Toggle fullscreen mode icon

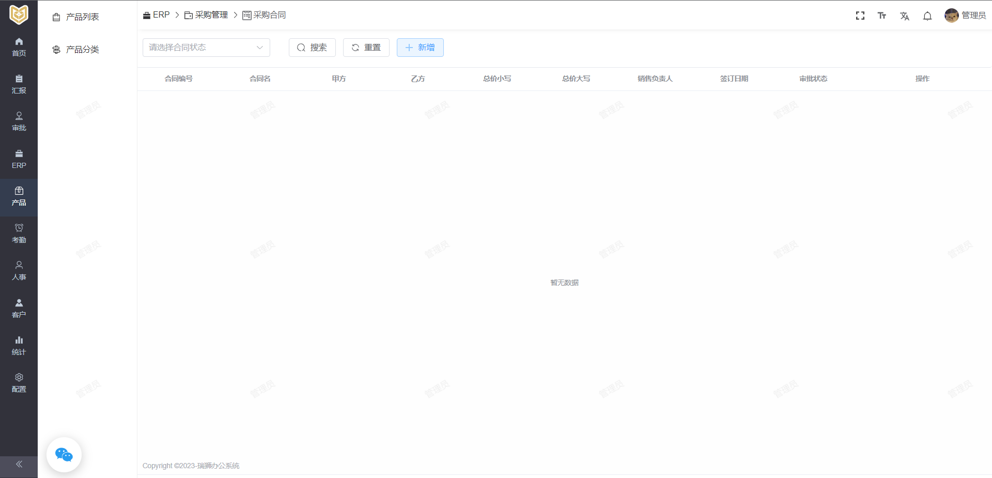pos(860,16)
